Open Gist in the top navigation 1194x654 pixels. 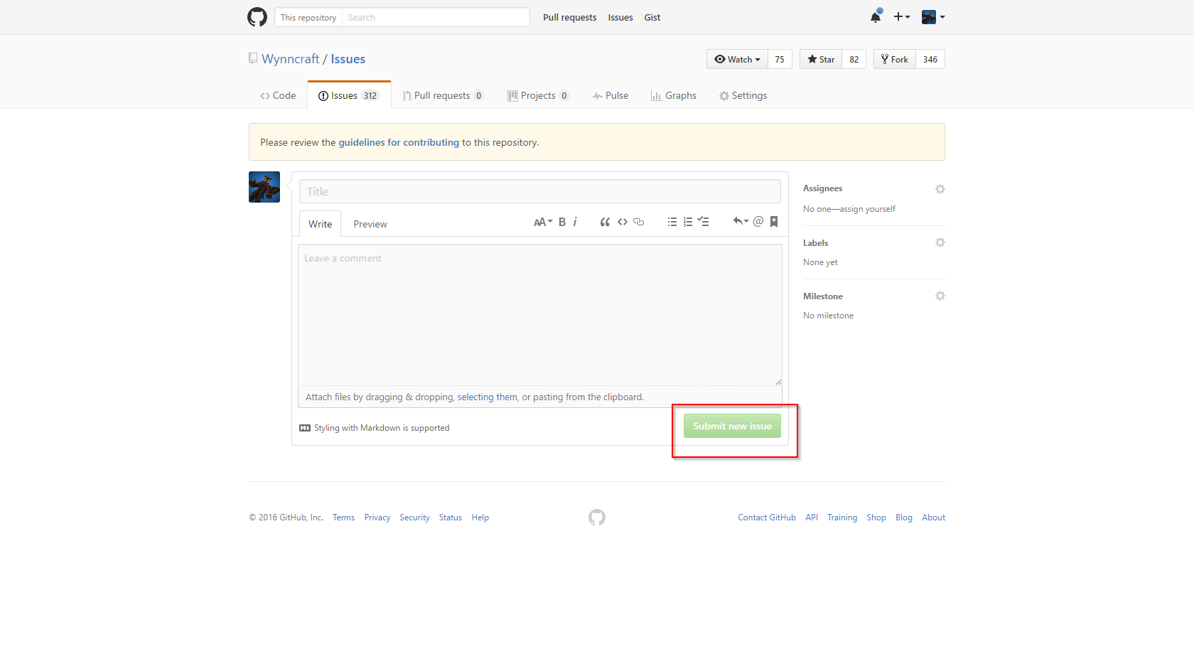click(x=652, y=17)
